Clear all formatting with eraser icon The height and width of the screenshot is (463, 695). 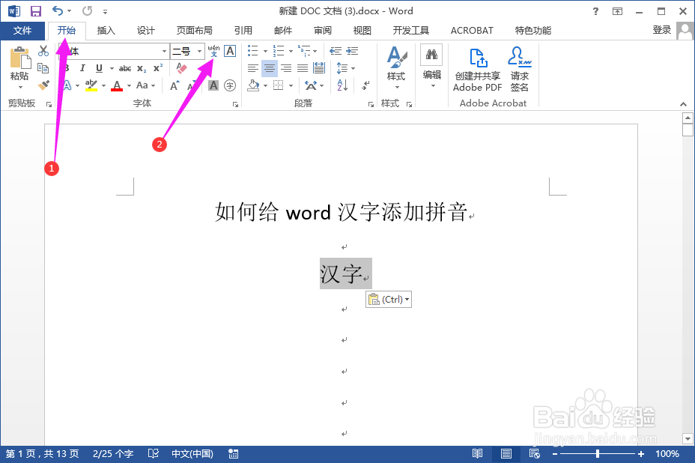click(181, 68)
